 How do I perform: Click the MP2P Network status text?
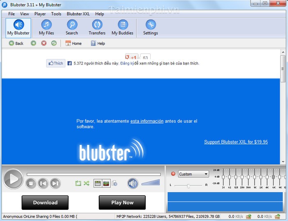point(168,216)
